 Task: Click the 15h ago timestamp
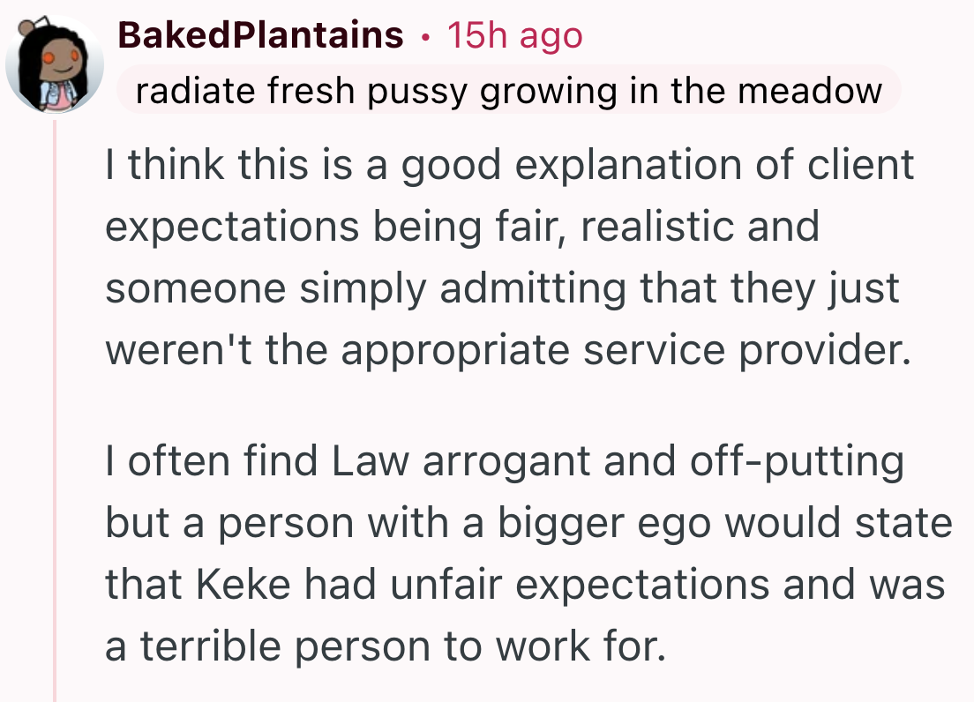point(515,35)
